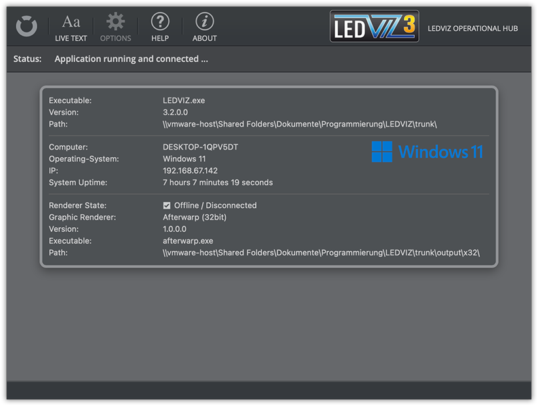
Task: Open the Help question mark page
Action: point(160,28)
